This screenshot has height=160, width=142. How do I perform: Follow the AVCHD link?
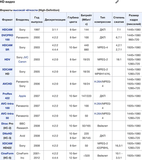(x=7, y=84)
